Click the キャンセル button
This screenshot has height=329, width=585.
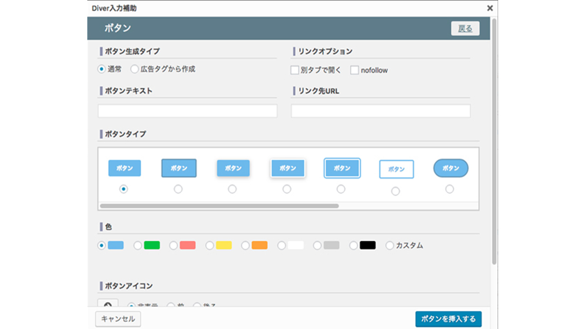pyautogui.click(x=118, y=319)
